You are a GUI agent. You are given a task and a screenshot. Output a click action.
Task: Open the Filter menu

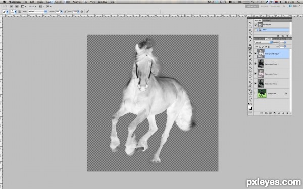[x=67, y=2]
